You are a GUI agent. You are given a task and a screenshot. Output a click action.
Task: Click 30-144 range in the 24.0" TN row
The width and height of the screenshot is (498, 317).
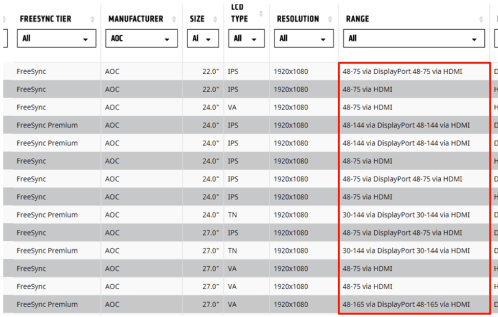406,215
